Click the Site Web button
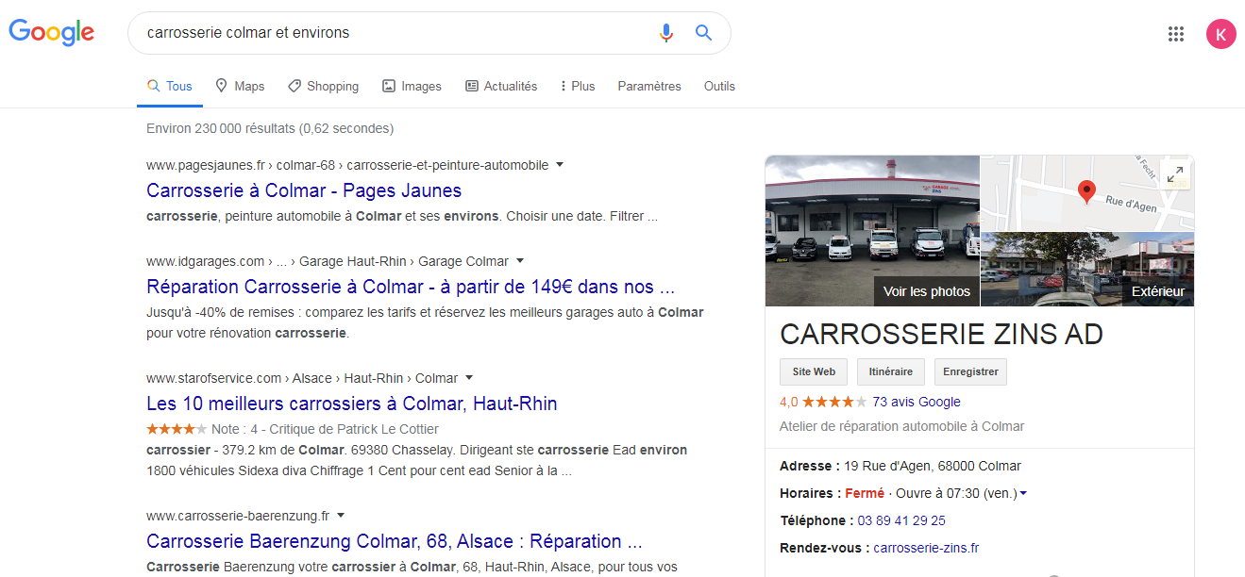1245x577 pixels. pos(814,371)
